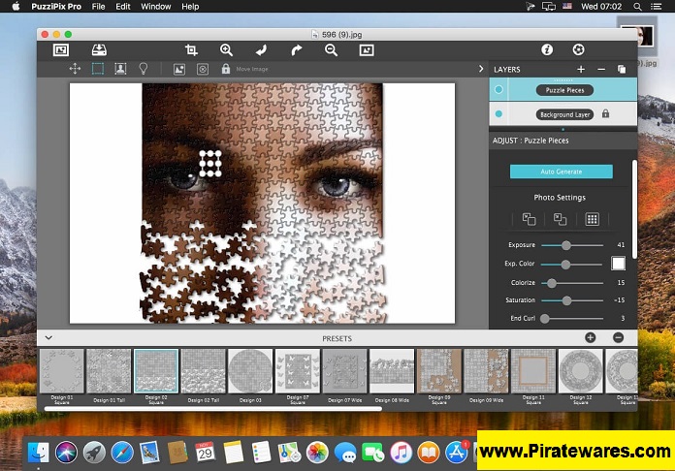Toggle visibility of Background Layer
This screenshot has width=675, height=471.
click(x=499, y=114)
